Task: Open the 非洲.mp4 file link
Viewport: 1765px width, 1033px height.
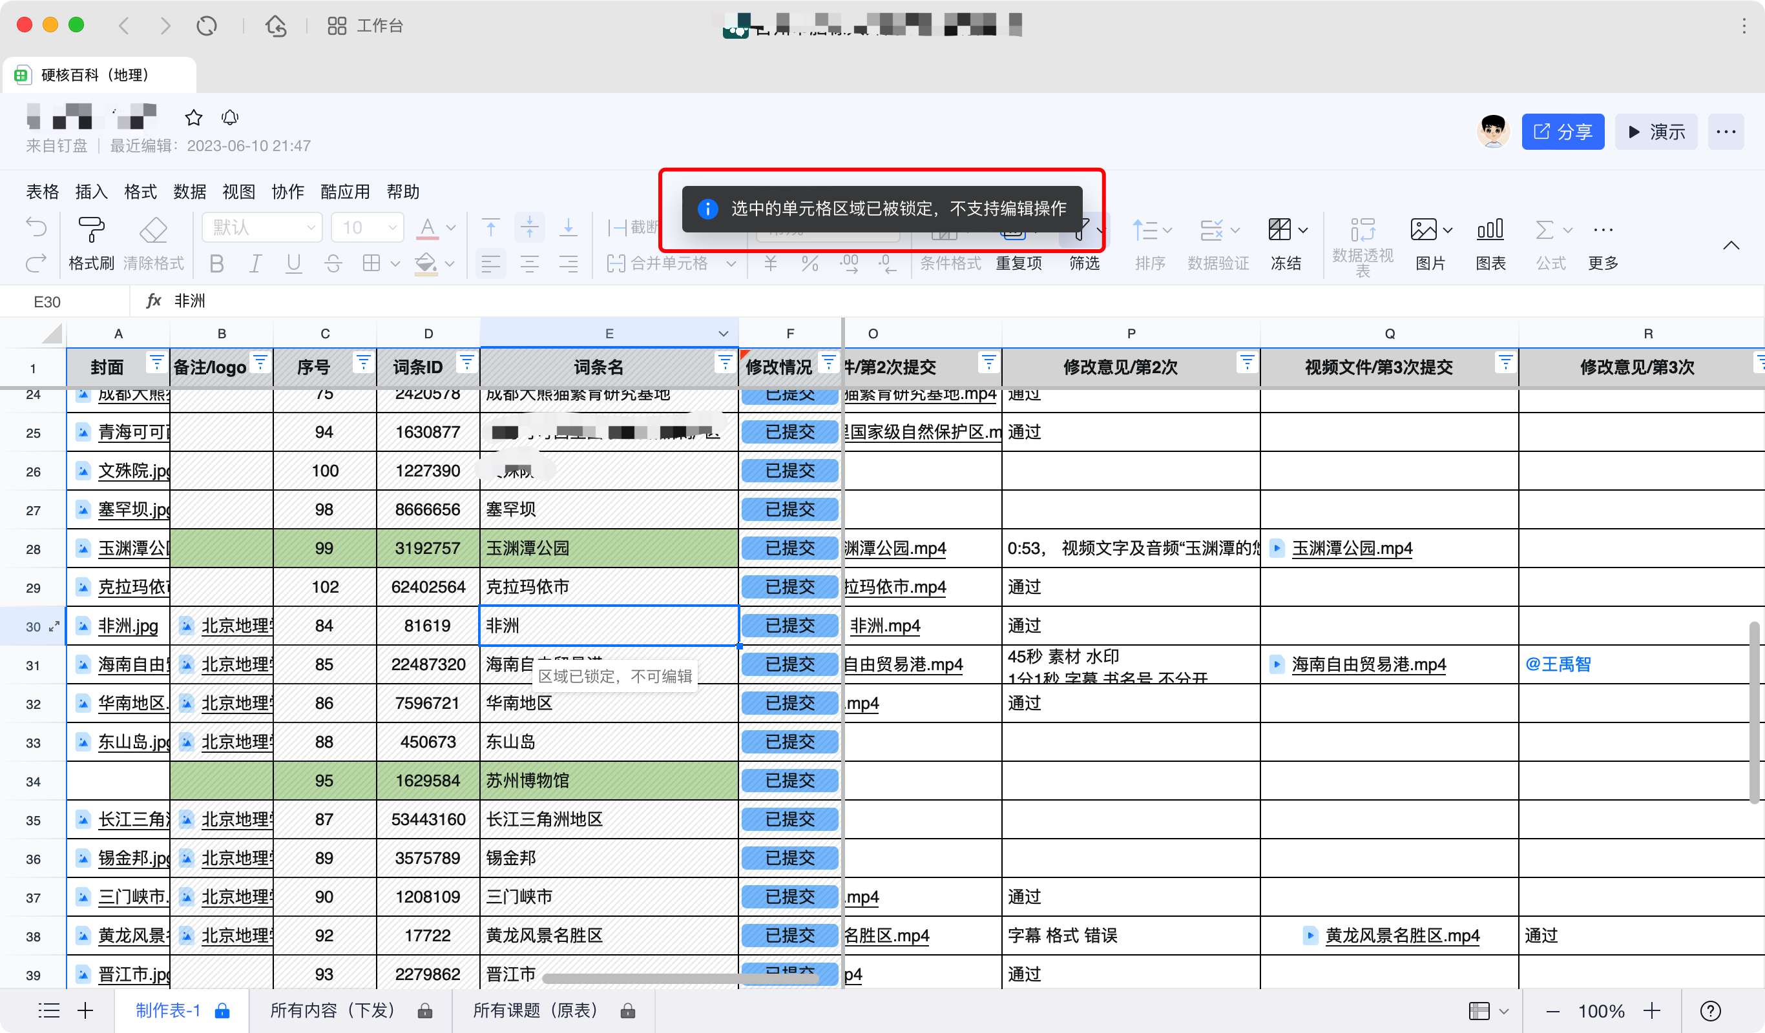Action: tap(884, 626)
